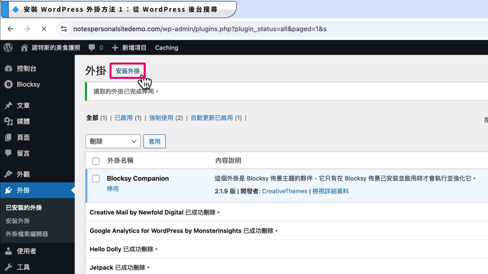Deactivate Blocksy Companion via 停用 link
488x274 pixels.
(113, 189)
